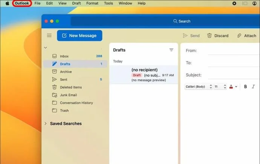Select the Sent folder
This screenshot has height=164, width=260.
(63, 79)
